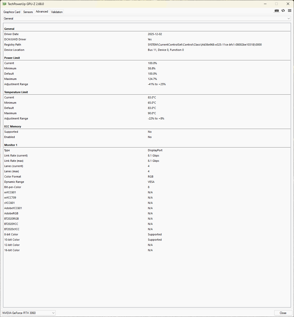Image resolution: width=294 pixels, height=317 pixels.
Task: Click the ECC Enabled row label
Action: click(x=10, y=137)
